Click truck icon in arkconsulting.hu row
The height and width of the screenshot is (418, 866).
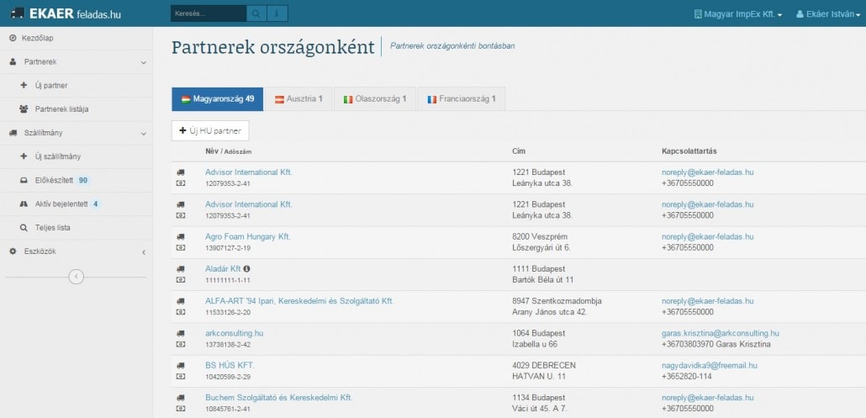(x=181, y=333)
